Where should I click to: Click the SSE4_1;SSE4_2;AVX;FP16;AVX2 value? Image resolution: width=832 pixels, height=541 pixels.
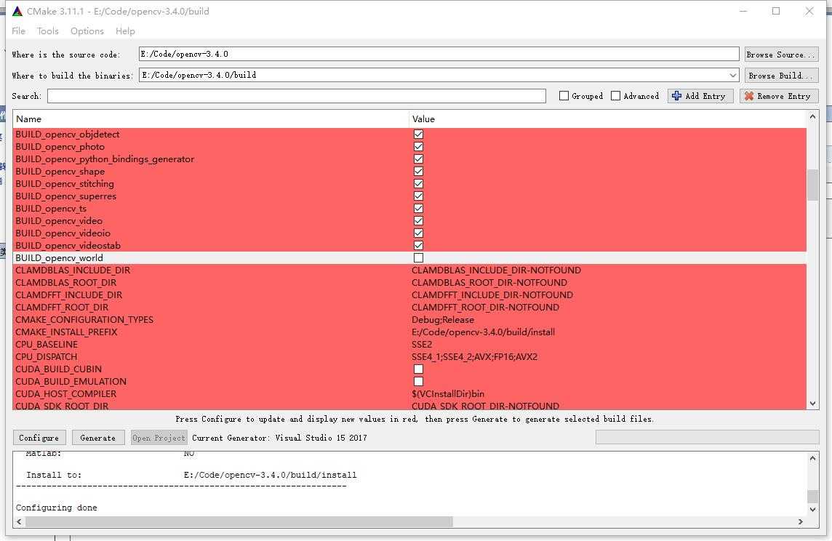(x=474, y=357)
